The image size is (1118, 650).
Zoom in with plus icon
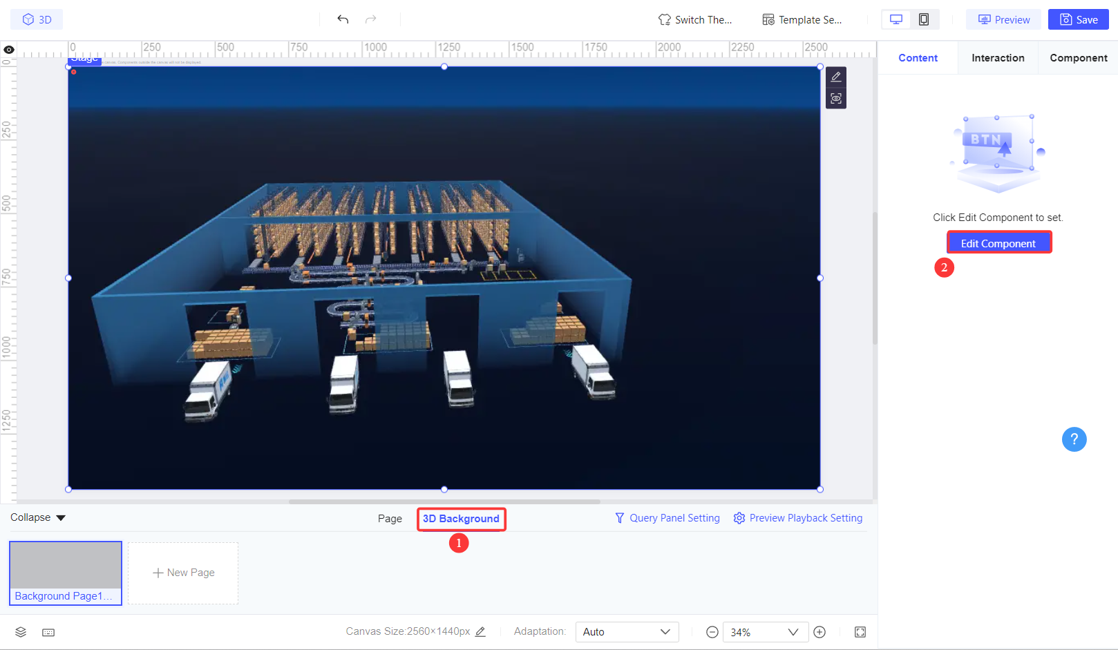[x=819, y=632]
